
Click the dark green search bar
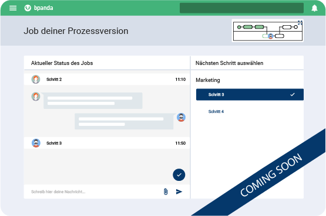(241, 8)
